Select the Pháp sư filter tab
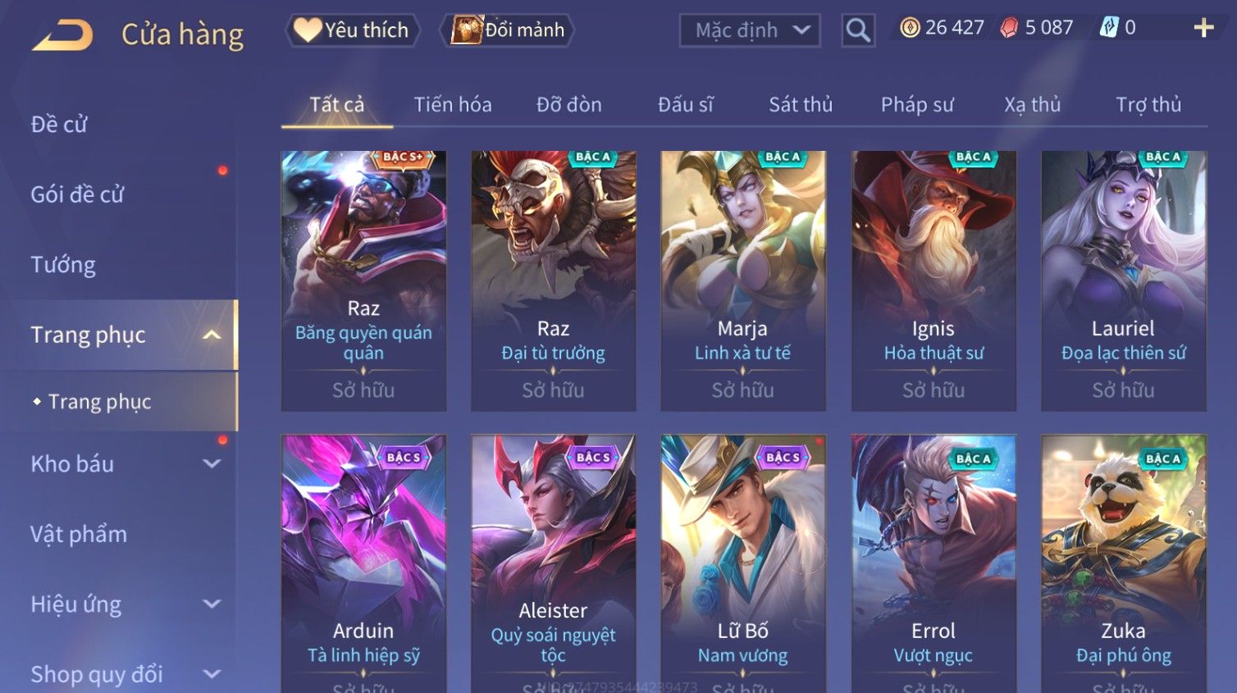The image size is (1237, 693). point(917,105)
